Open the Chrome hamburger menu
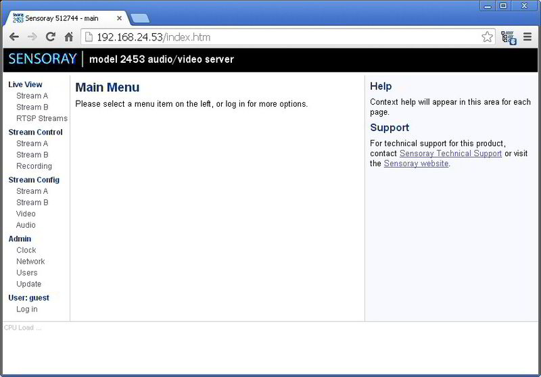 527,36
